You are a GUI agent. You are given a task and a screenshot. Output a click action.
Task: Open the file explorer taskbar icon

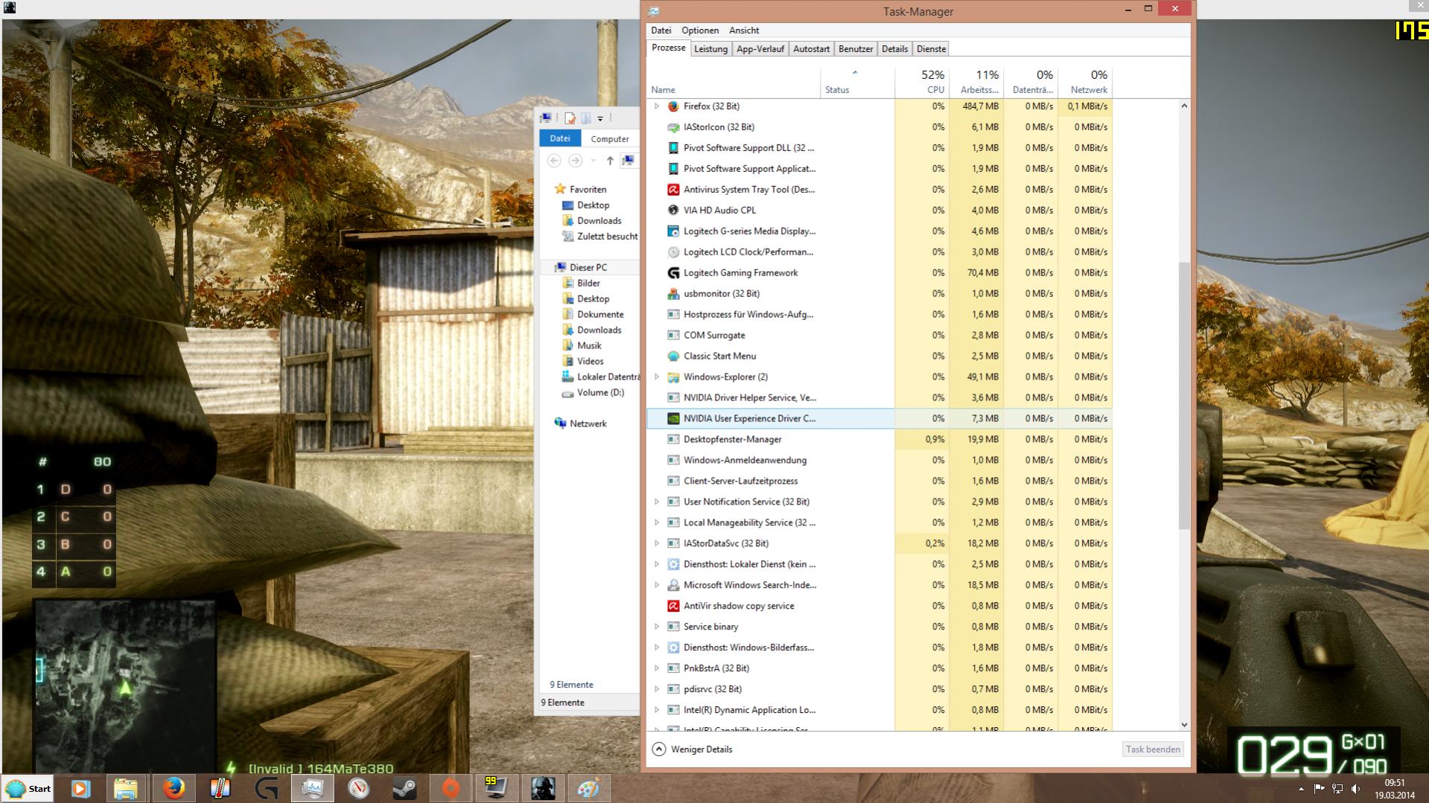tap(126, 788)
